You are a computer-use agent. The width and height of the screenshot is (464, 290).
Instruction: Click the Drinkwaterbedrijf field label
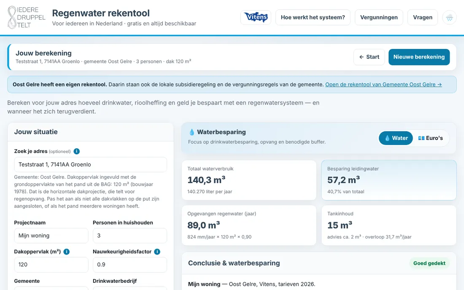[x=115, y=281]
